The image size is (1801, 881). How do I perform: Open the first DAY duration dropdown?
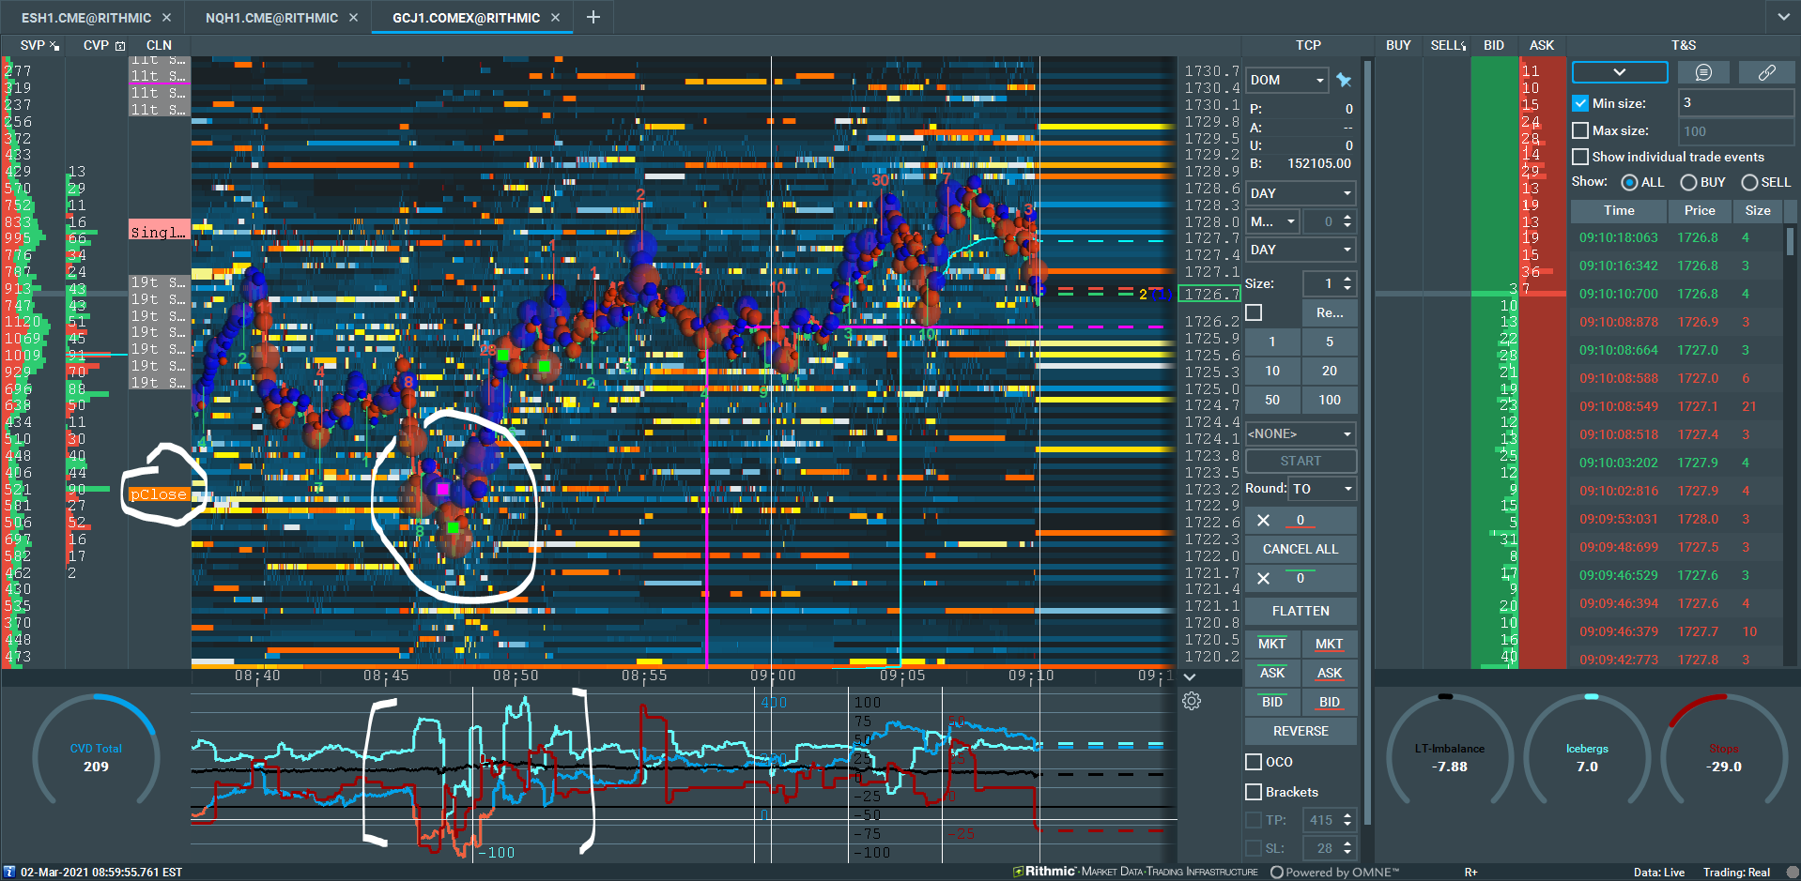[x=1301, y=193]
